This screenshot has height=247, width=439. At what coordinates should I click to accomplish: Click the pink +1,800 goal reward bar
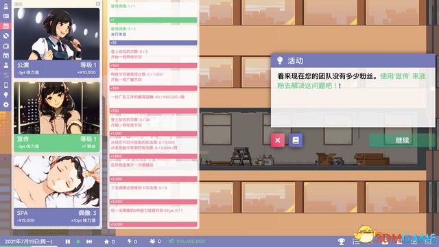click(153, 156)
